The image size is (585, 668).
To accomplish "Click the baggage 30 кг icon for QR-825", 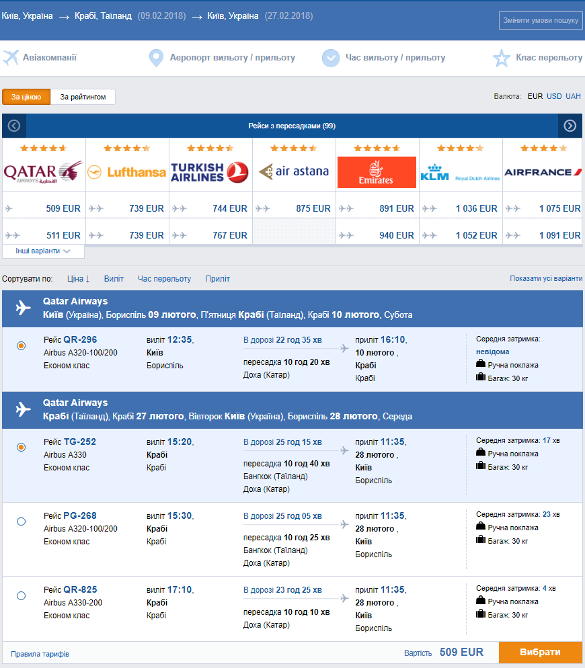I will pos(481,614).
